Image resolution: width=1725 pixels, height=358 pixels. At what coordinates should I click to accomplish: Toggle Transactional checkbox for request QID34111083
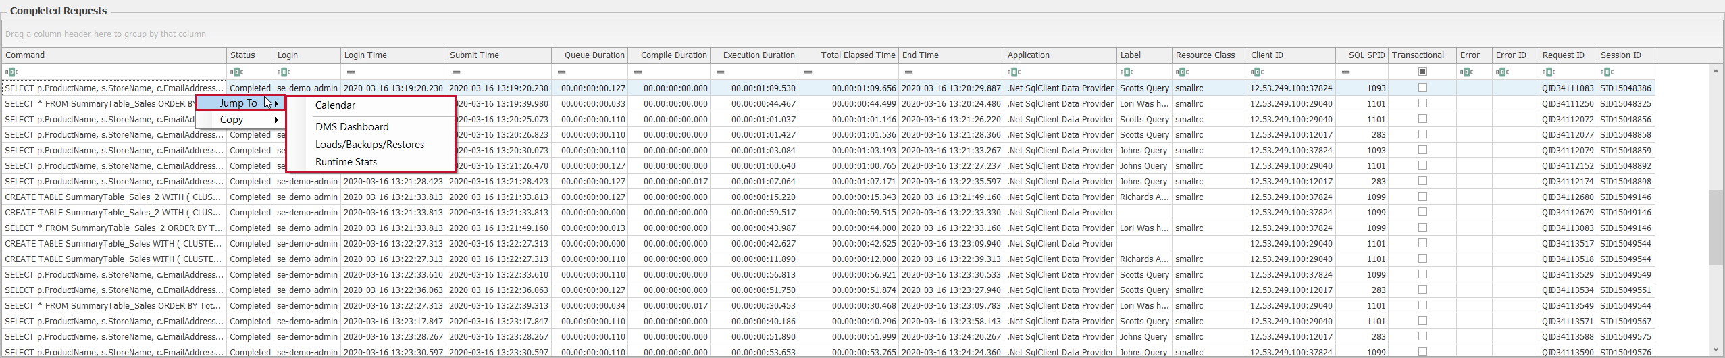click(1422, 88)
